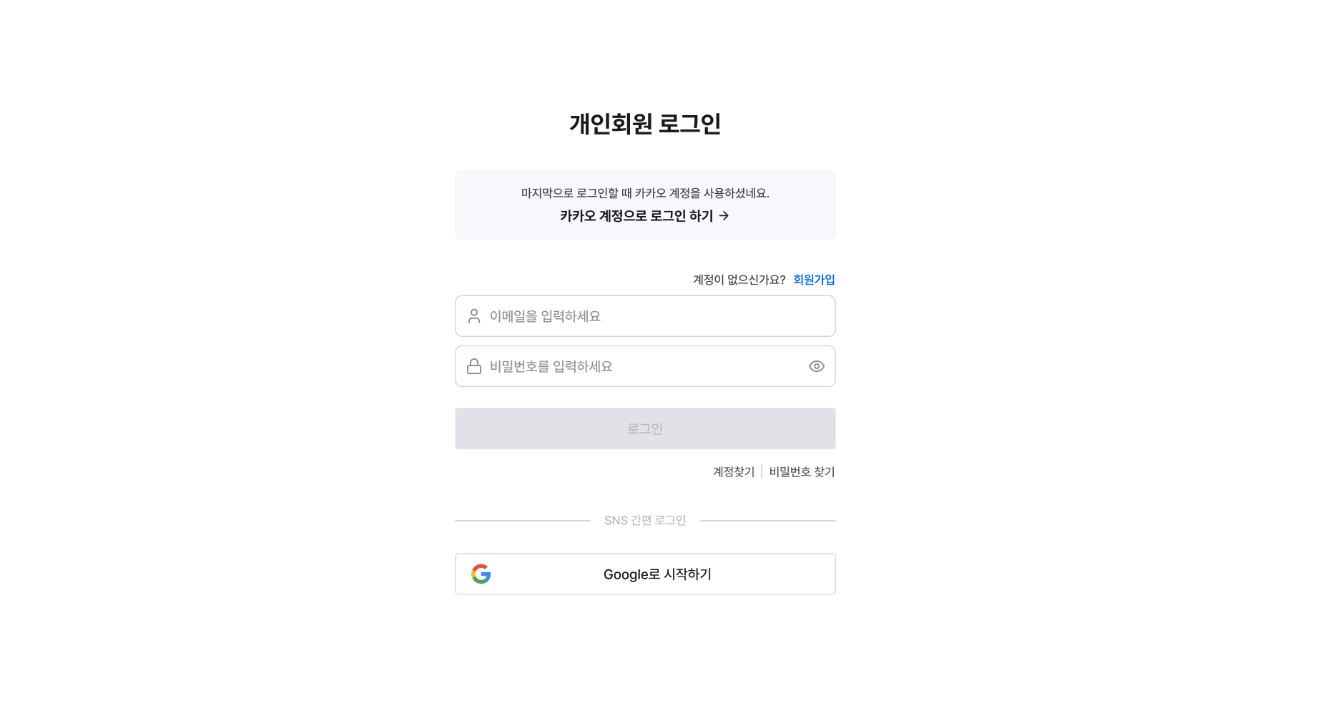Viewport: 1323px width, 721px height.
Task: Click the arrow icon after 카카오 계정으로 로그인 하기
Action: tap(724, 215)
